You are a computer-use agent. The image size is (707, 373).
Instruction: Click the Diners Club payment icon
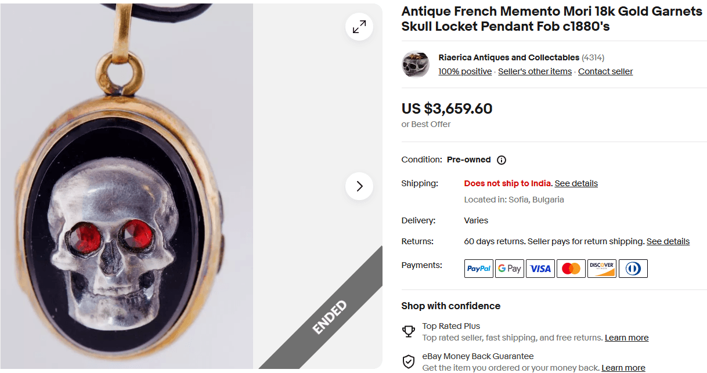click(x=633, y=268)
